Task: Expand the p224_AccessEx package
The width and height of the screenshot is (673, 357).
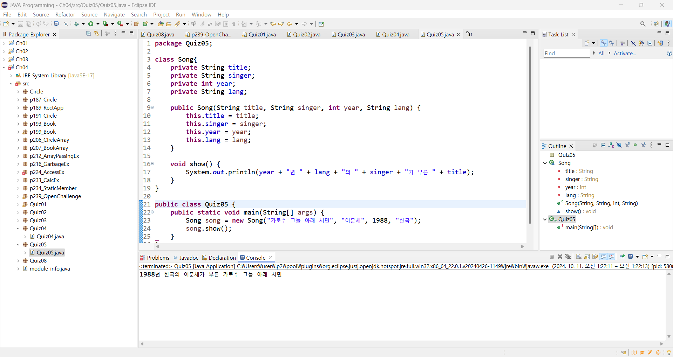Action: click(18, 172)
